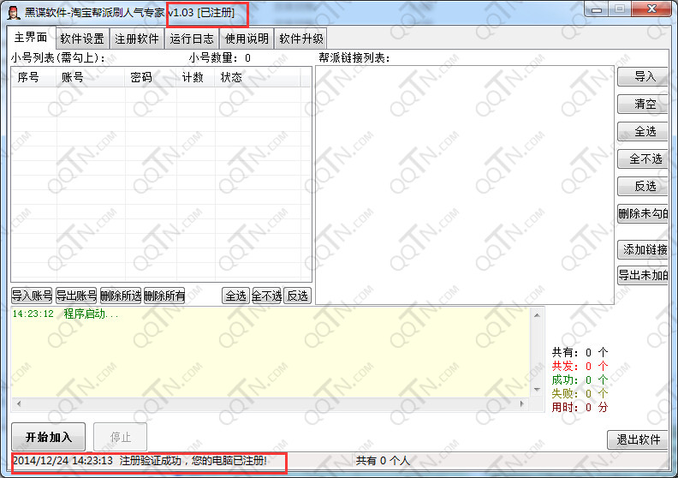Viewport: 678px width, 478px height.
Task: Start the task with 开始加入
Action: click(49, 436)
